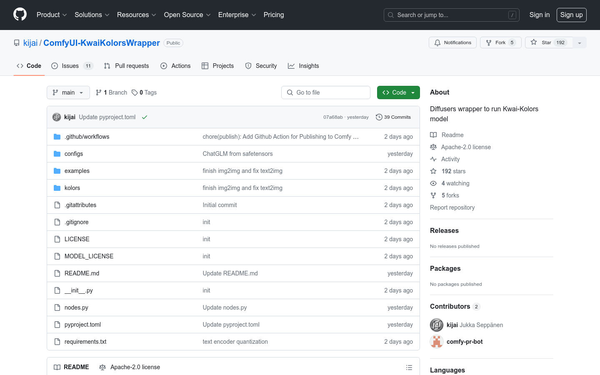The height and width of the screenshot is (375, 600).
Task: Click the kolors folder icon
Action: tap(57, 188)
